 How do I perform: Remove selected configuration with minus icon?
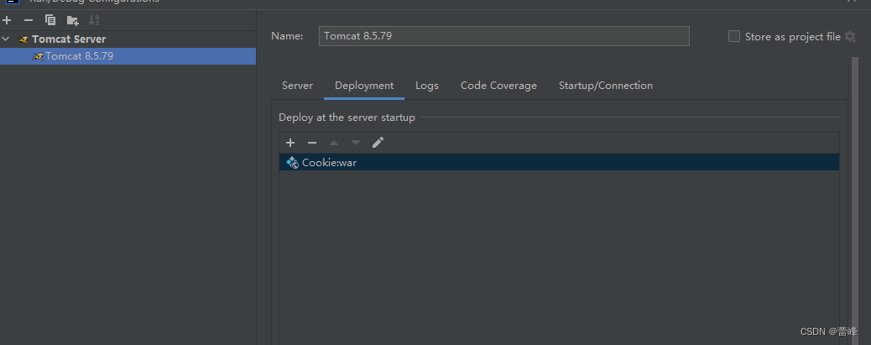(29, 20)
